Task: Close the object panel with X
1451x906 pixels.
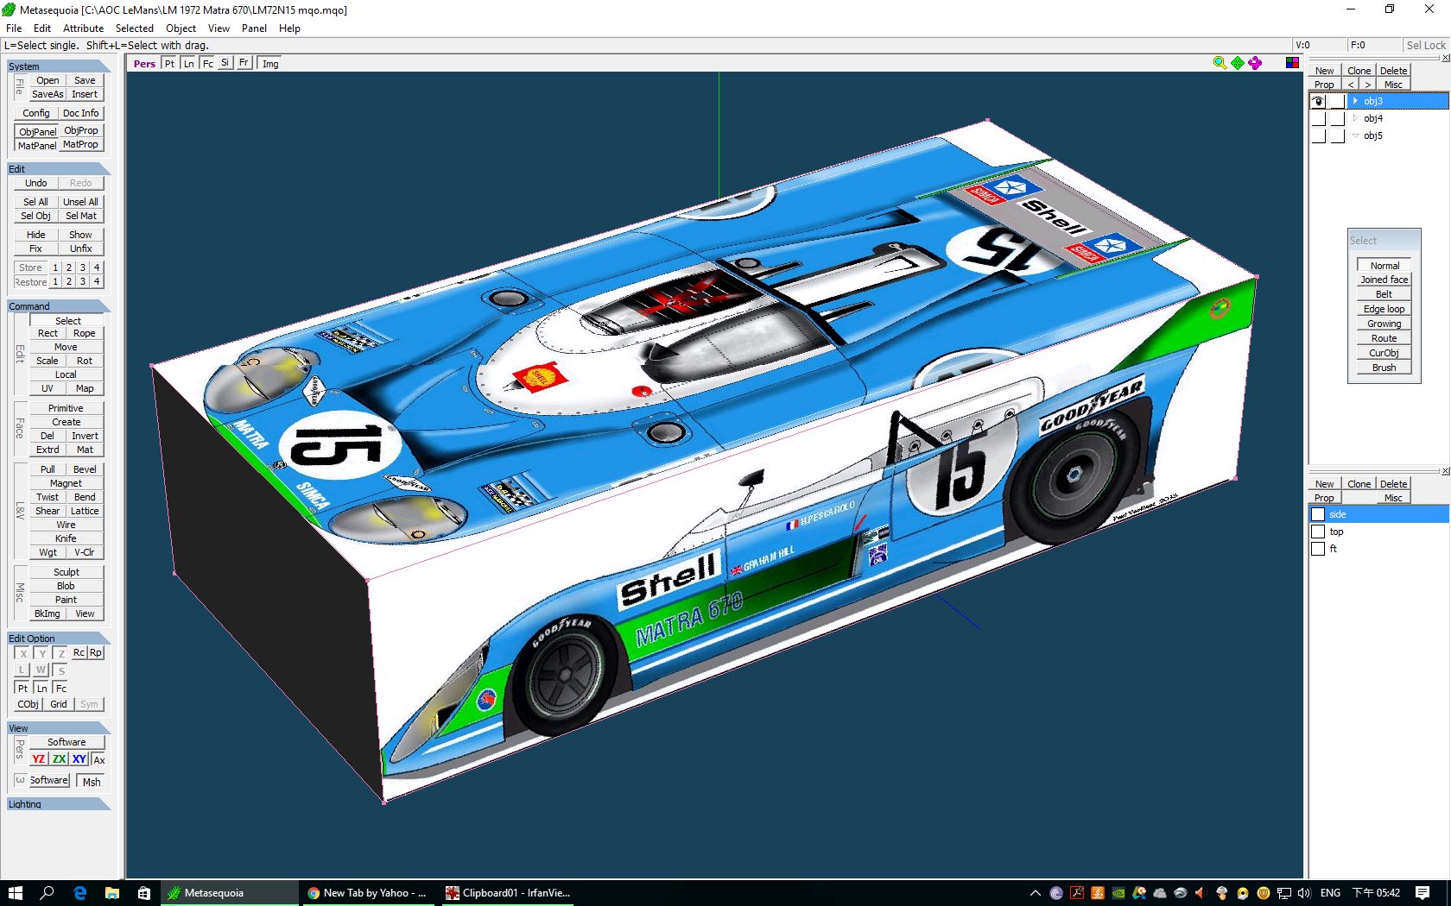Action: [1446, 58]
